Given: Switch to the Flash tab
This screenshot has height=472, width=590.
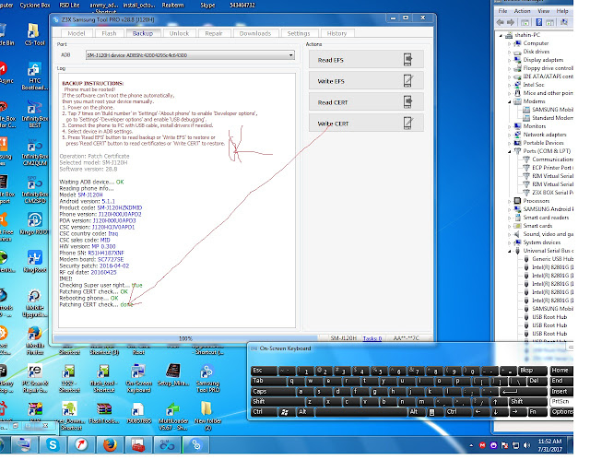Looking at the screenshot, I should pos(109,33).
